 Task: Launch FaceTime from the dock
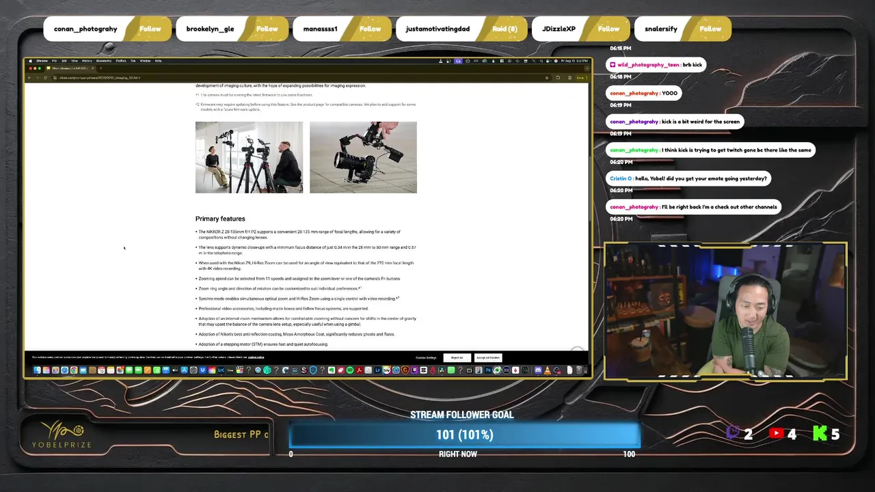(x=138, y=370)
